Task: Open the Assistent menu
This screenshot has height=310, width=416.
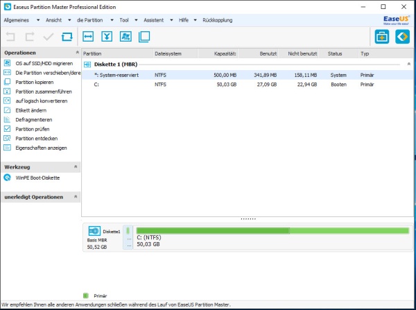Action: click(154, 20)
